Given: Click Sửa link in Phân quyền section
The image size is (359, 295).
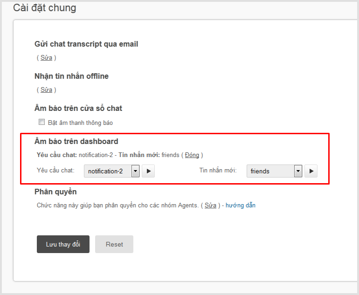Looking at the screenshot, I should point(210,205).
